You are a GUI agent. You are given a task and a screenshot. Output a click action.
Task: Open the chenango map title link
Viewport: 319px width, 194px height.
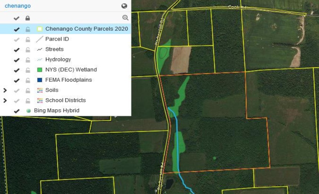pyautogui.click(x=17, y=6)
